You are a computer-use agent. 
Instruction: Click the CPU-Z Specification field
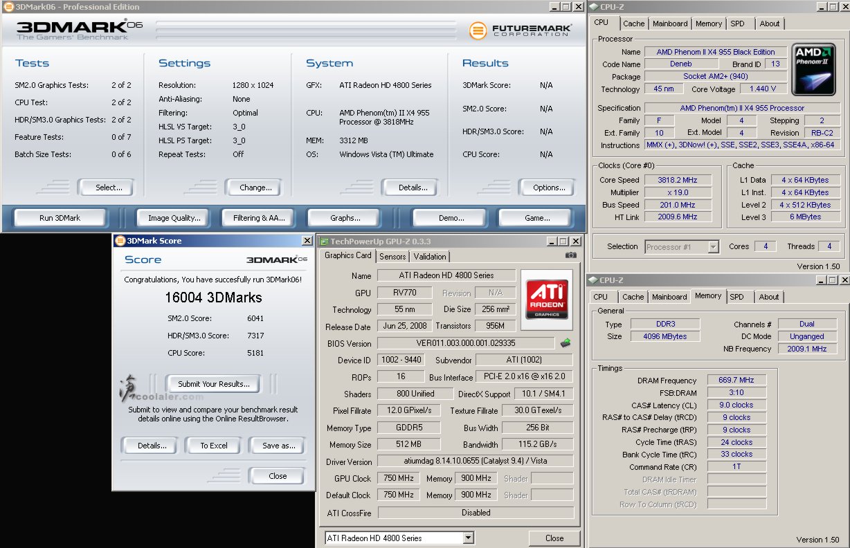coord(742,108)
